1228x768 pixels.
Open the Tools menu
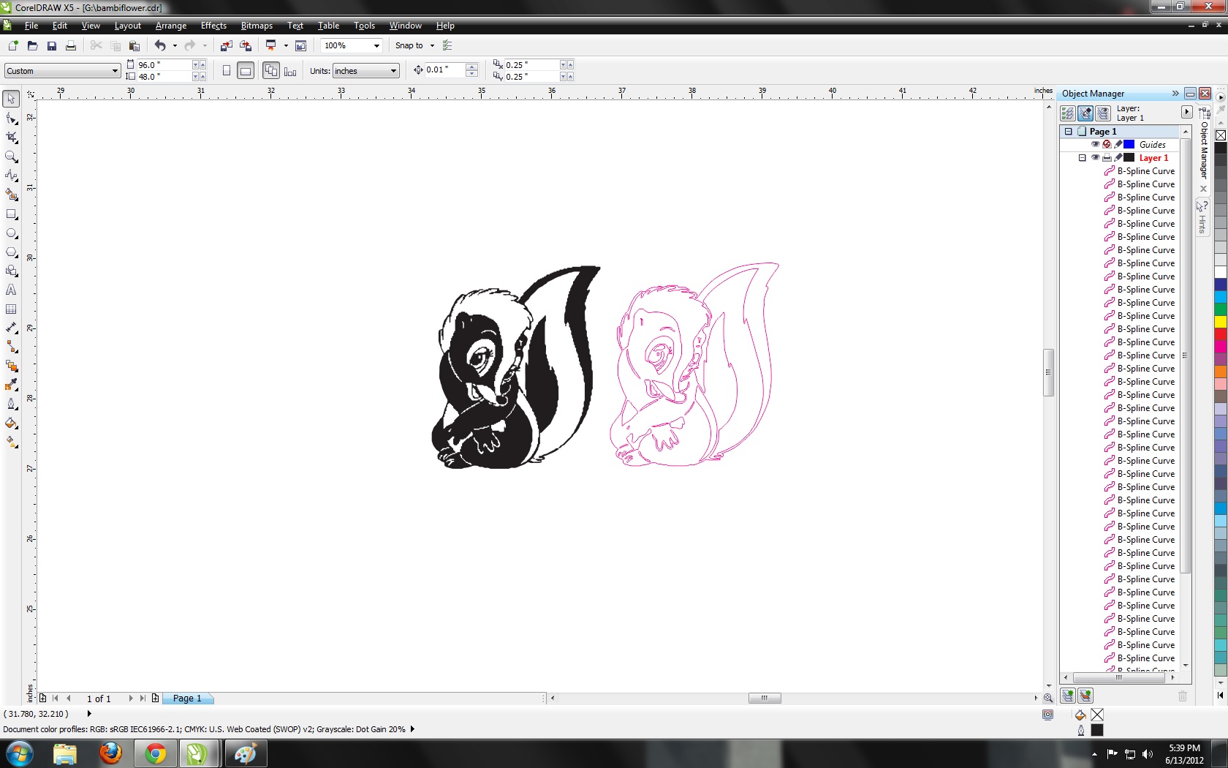point(364,26)
